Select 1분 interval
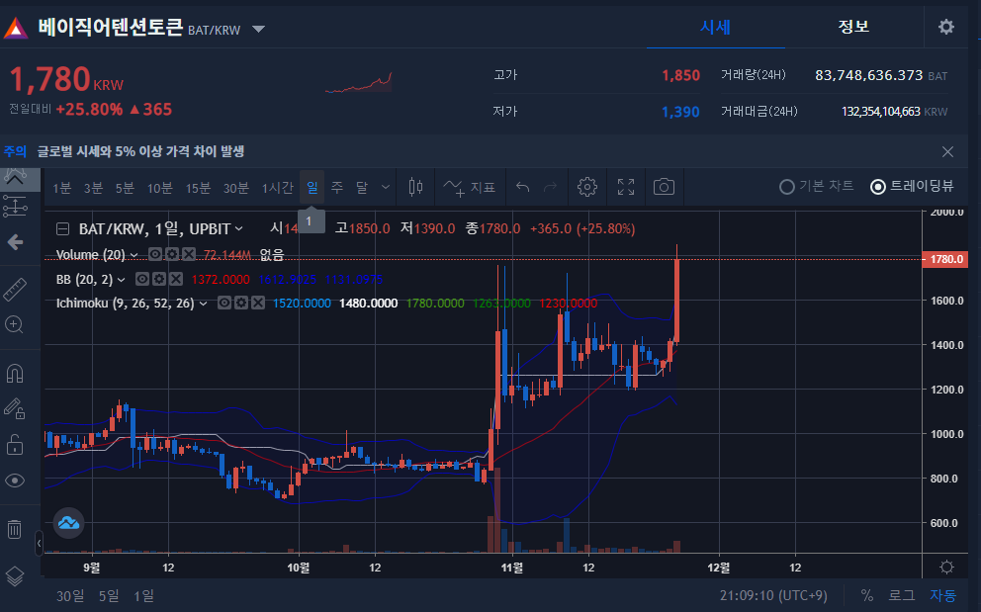Viewport: 981px width, 612px height. point(62,188)
